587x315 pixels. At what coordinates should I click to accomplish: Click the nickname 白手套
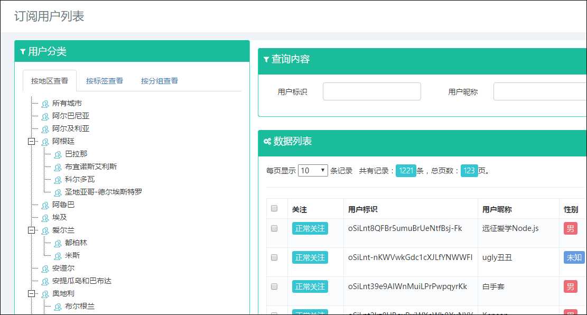click(493, 286)
